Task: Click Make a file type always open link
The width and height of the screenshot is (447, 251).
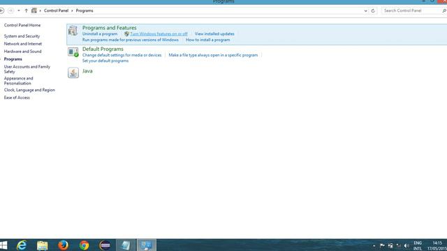Action: point(213,55)
